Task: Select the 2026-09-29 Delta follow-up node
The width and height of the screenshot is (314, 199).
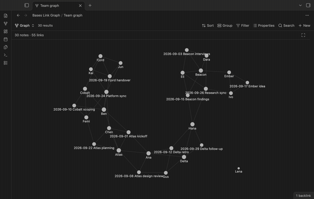Action: click(202, 145)
